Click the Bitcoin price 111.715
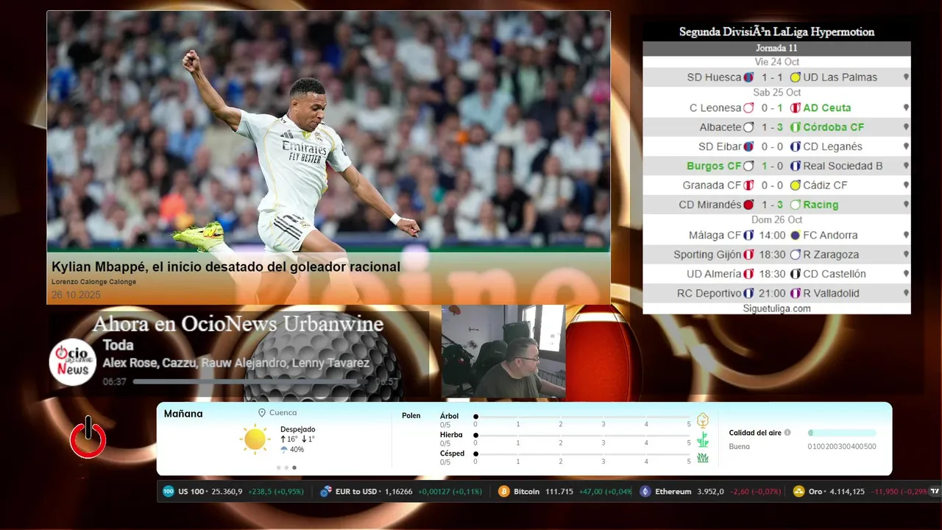The image size is (942, 530). [x=559, y=492]
